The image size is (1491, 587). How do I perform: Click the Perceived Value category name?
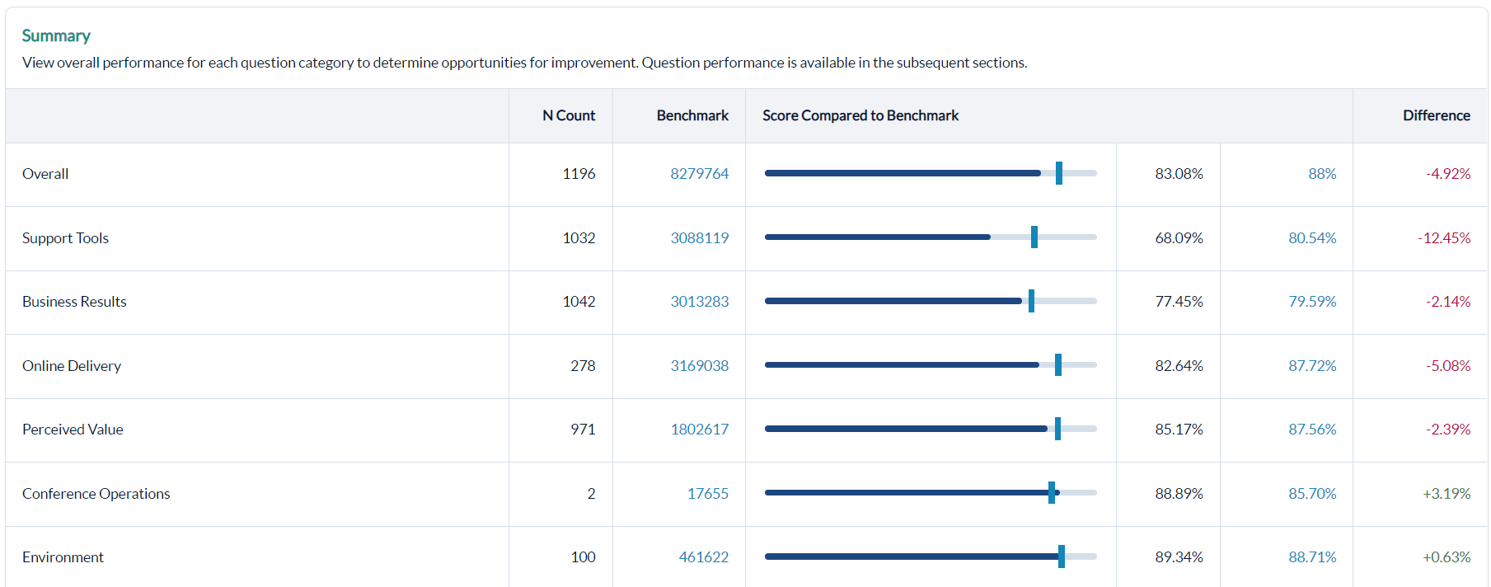pos(73,430)
